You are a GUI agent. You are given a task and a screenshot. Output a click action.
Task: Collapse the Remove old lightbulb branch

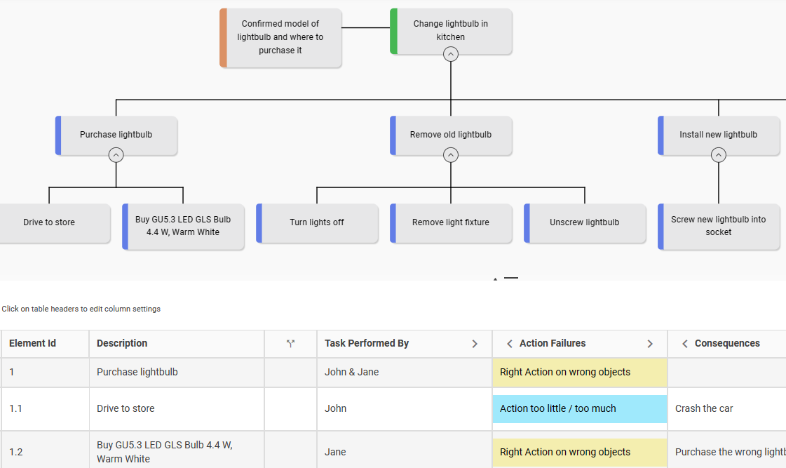point(451,155)
